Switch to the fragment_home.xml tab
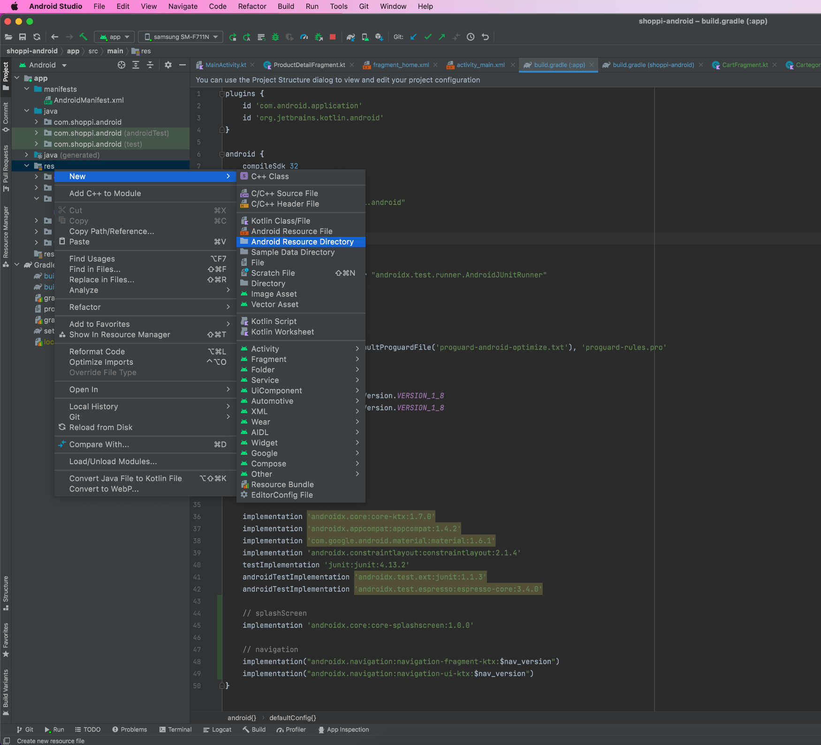 coord(401,65)
